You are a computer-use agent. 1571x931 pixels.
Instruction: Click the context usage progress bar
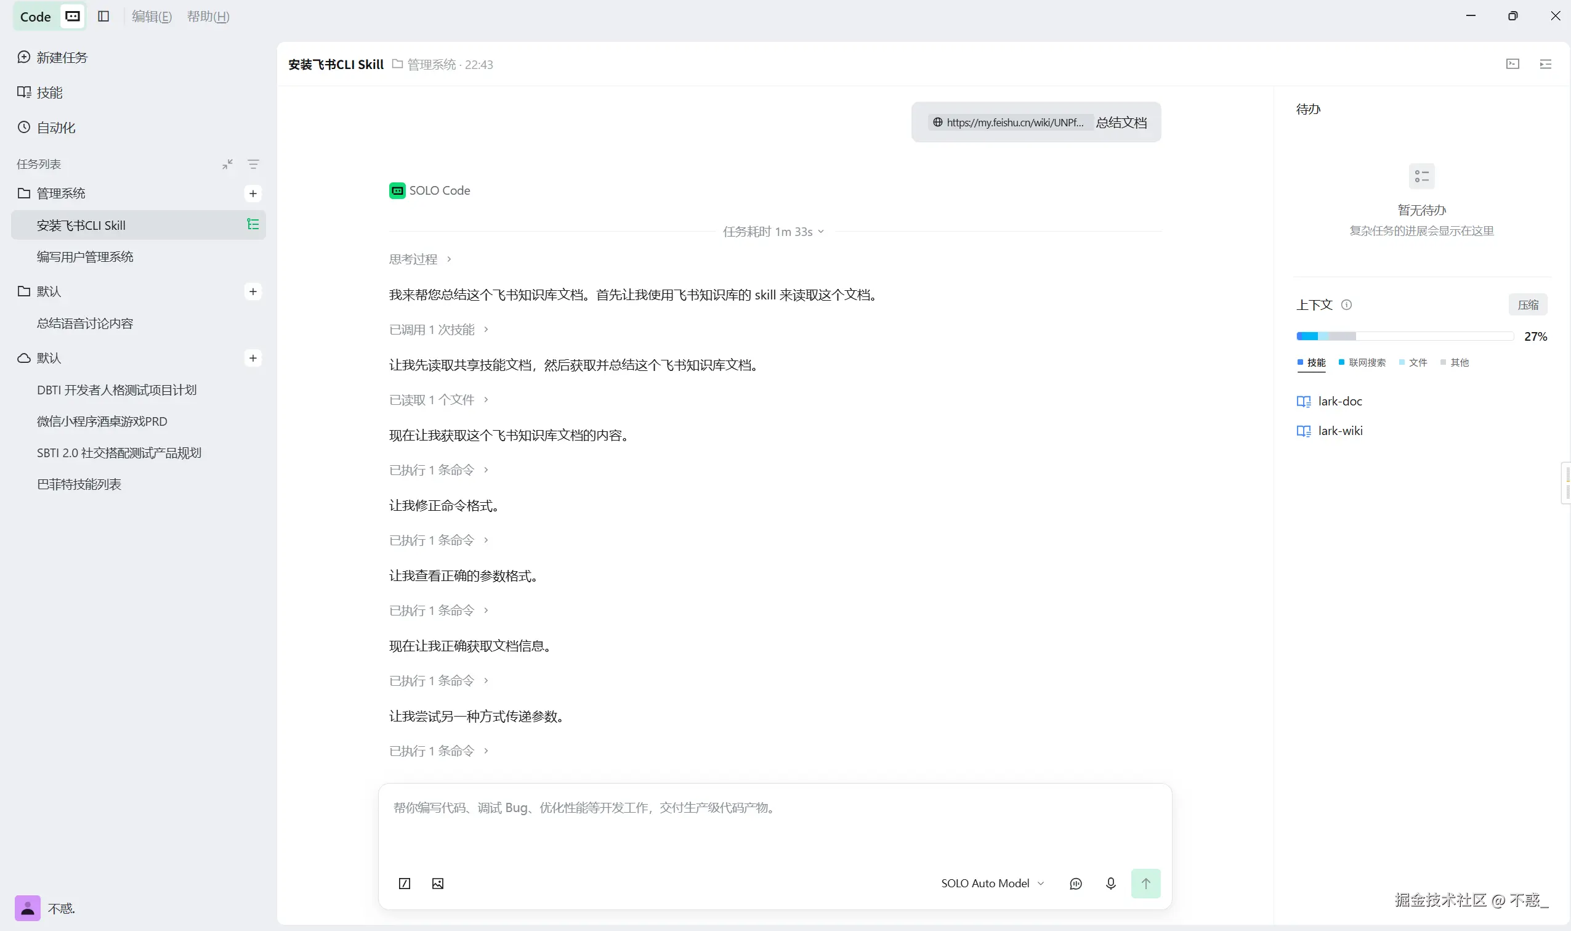click(1405, 336)
